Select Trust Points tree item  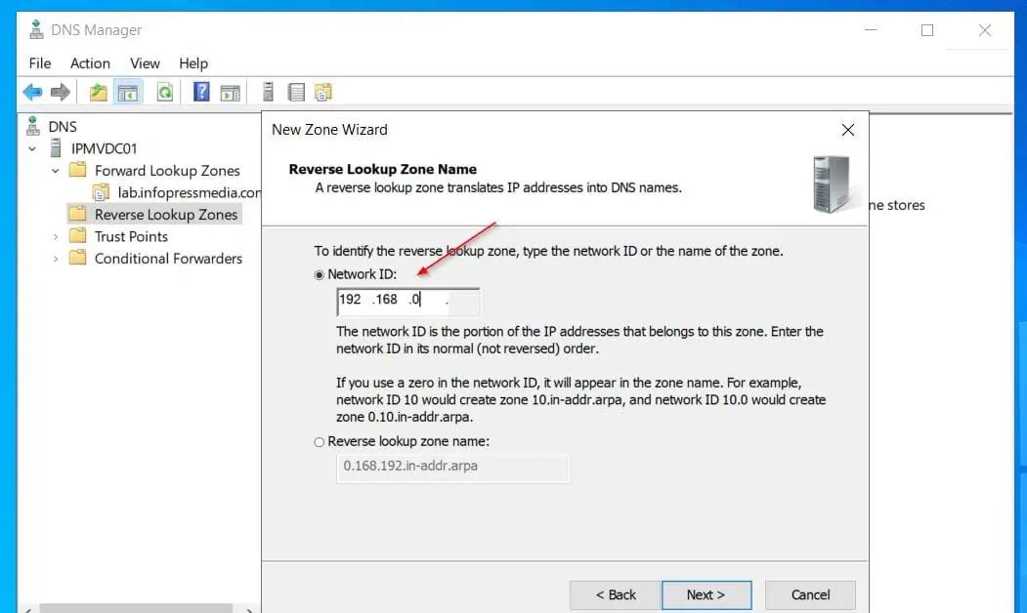point(131,236)
